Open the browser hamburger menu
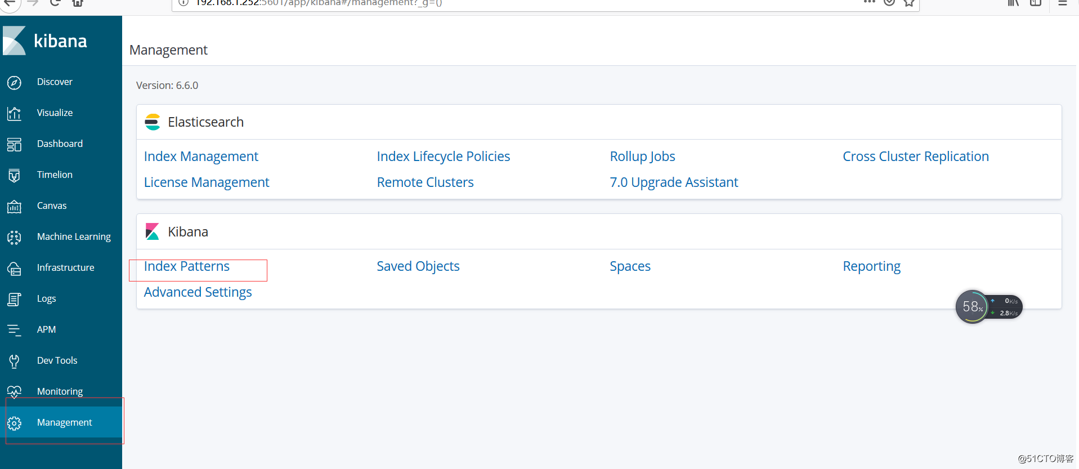Viewport: 1079px width, 469px height. (1063, 2)
